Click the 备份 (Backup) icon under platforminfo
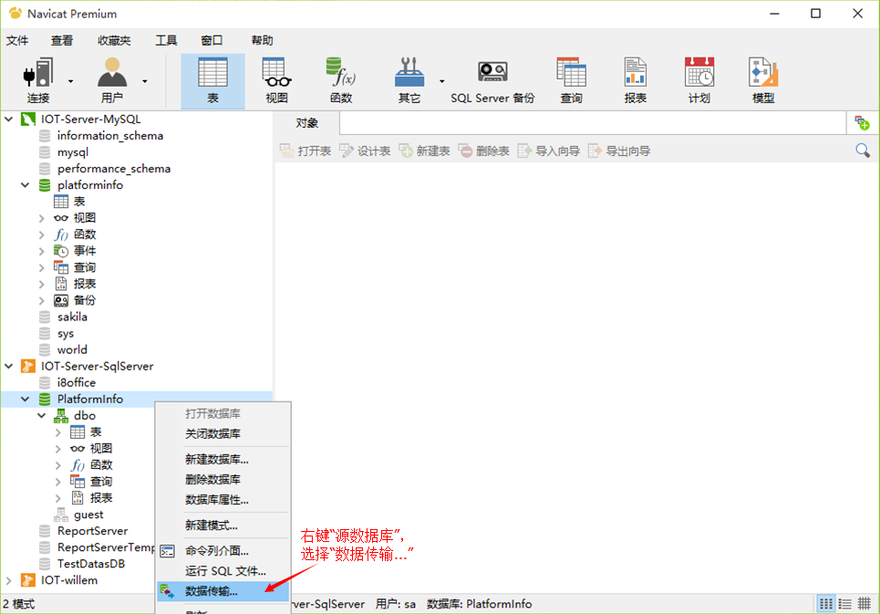 [60, 300]
